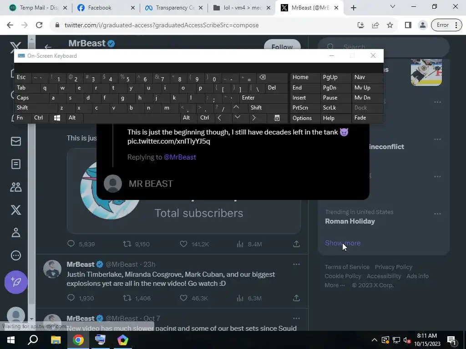Open Premium X icon in sidebar
This screenshot has height=349, width=466.
click(x=16, y=210)
